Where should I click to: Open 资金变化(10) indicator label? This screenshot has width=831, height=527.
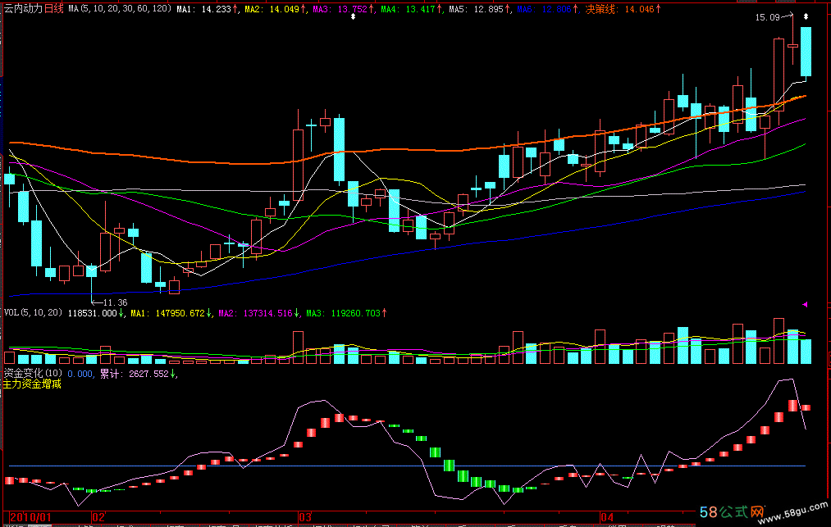[x=33, y=374]
